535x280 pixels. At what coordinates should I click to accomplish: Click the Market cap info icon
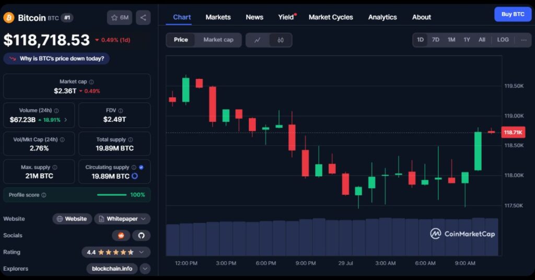tap(91, 82)
